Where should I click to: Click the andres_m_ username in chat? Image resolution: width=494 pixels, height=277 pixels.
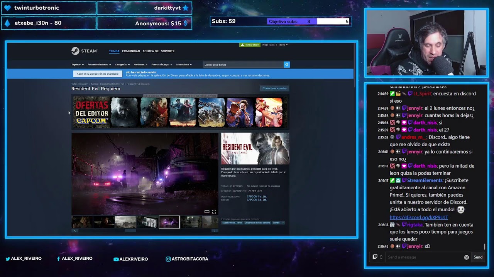[414, 137]
